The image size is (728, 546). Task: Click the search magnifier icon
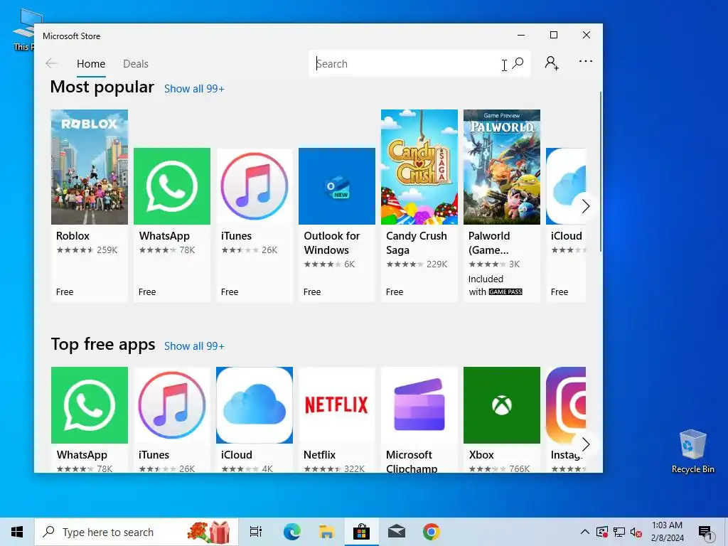click(x=518, y=63)
